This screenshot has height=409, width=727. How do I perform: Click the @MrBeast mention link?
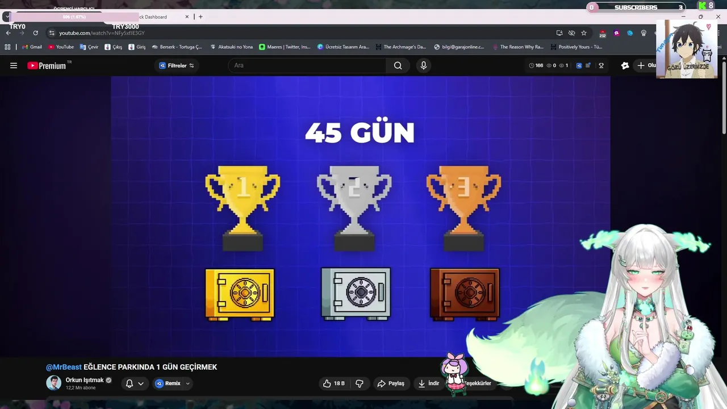point(64,367)
